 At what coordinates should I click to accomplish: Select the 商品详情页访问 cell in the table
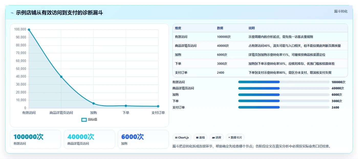click(186, 46)
